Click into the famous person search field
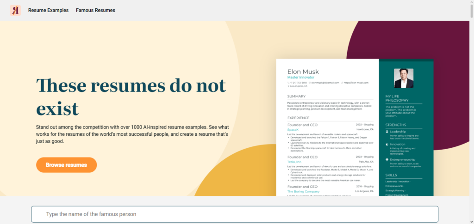 tap(234, 214)
